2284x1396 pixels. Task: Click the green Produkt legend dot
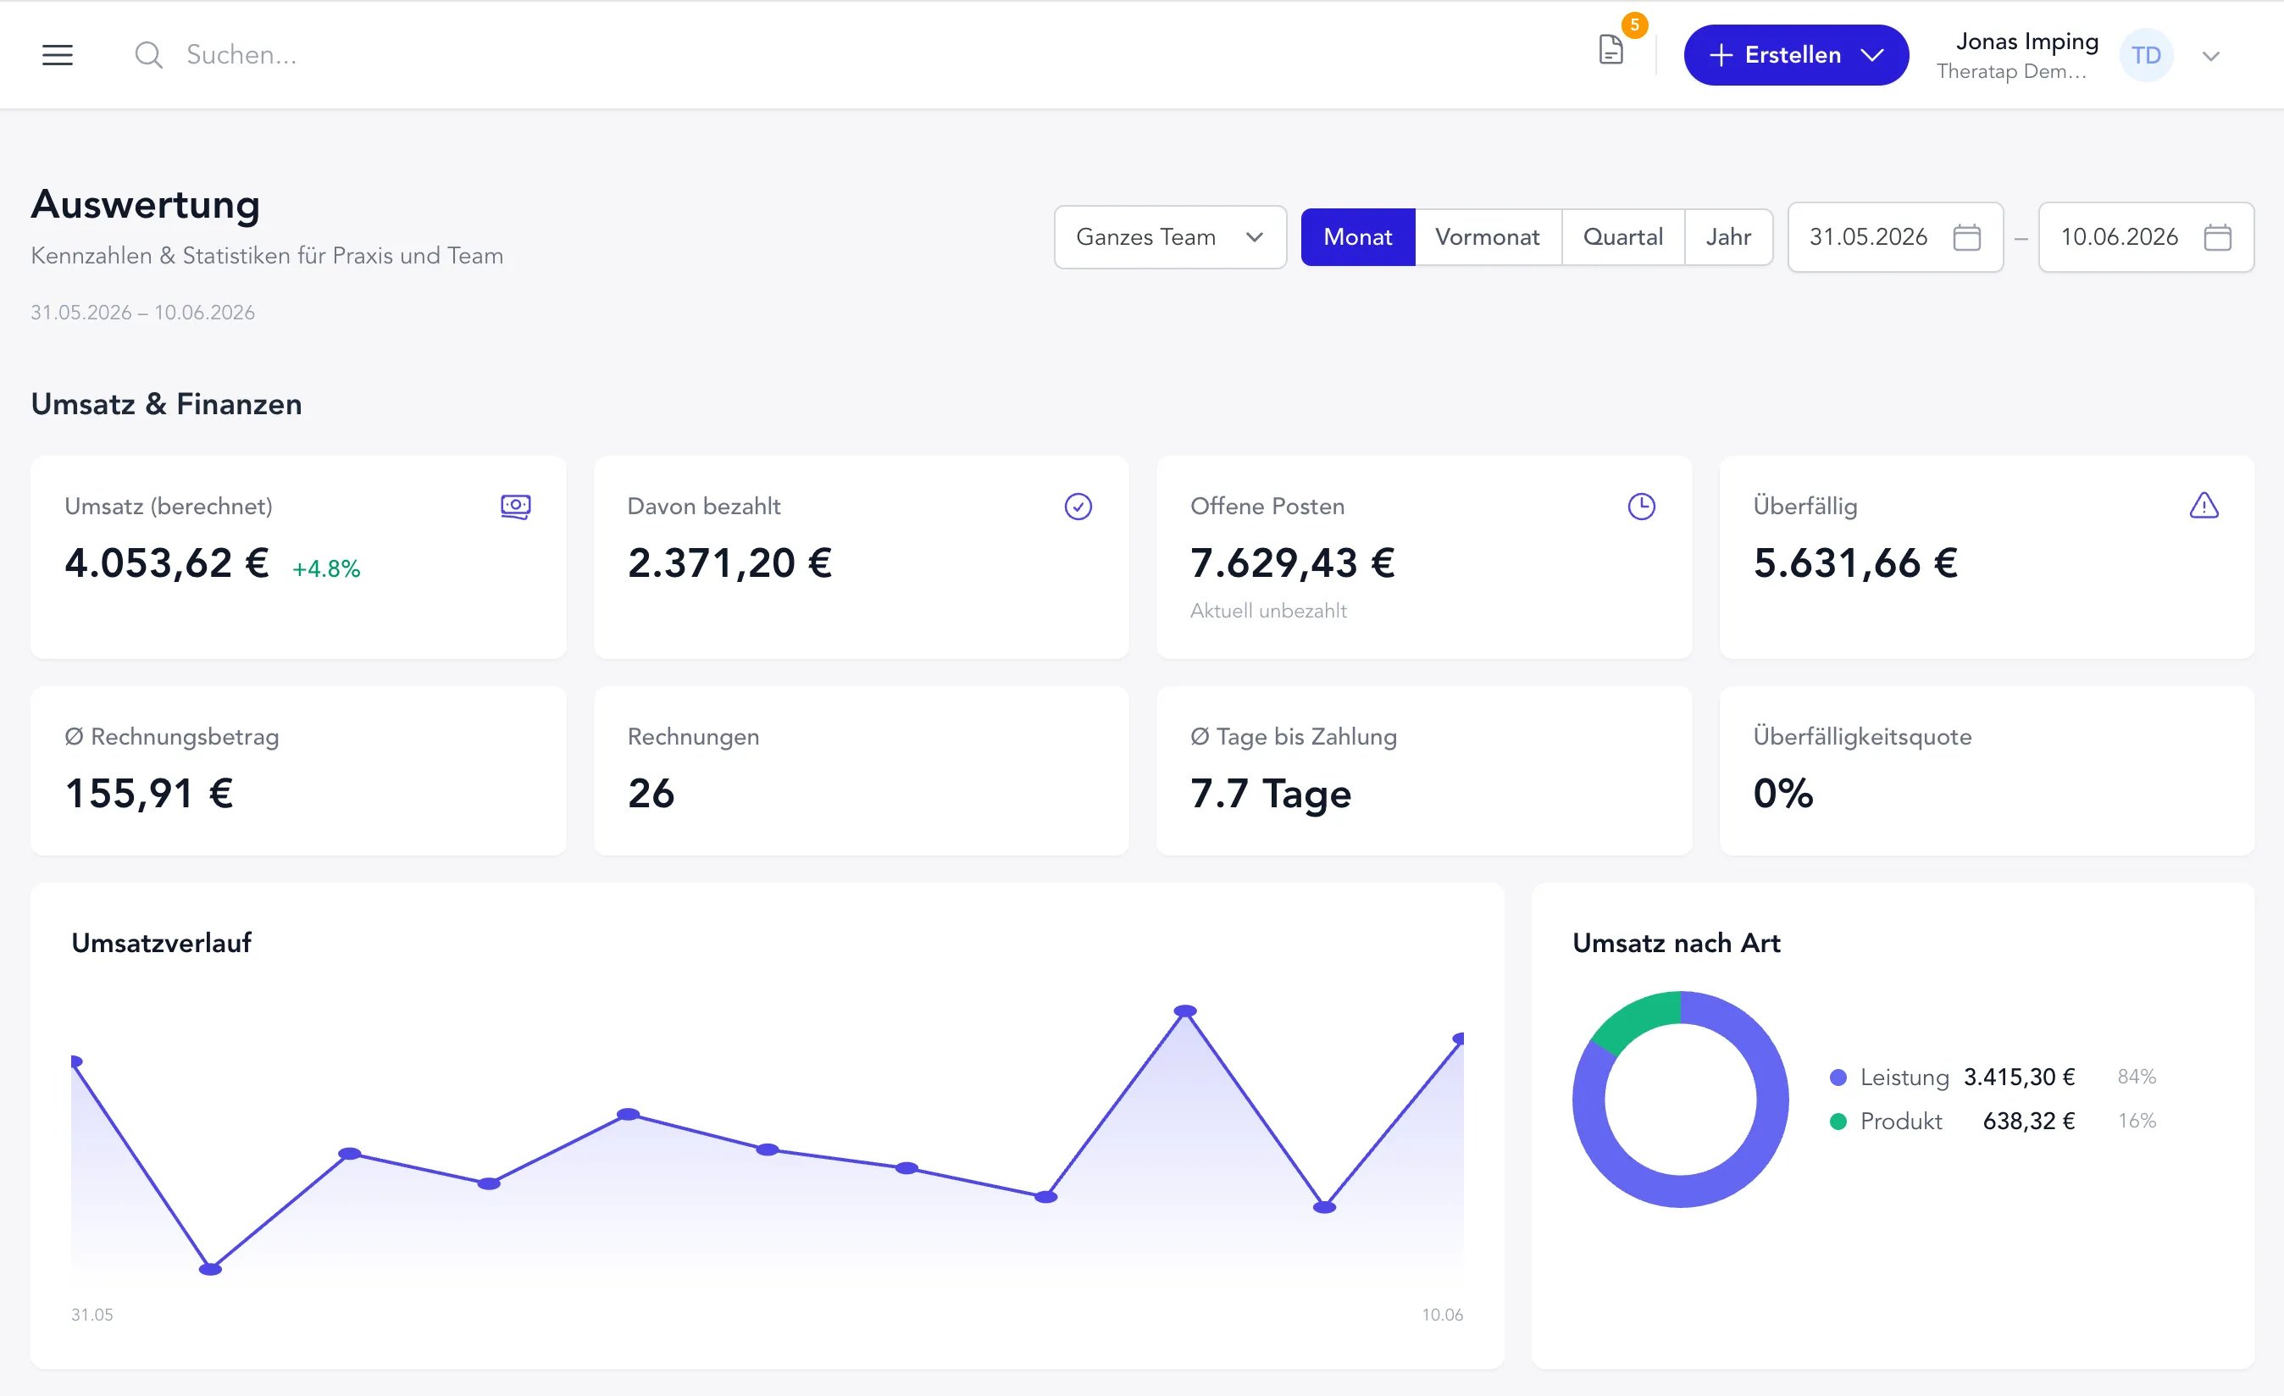click(x=1838, y=1122)
